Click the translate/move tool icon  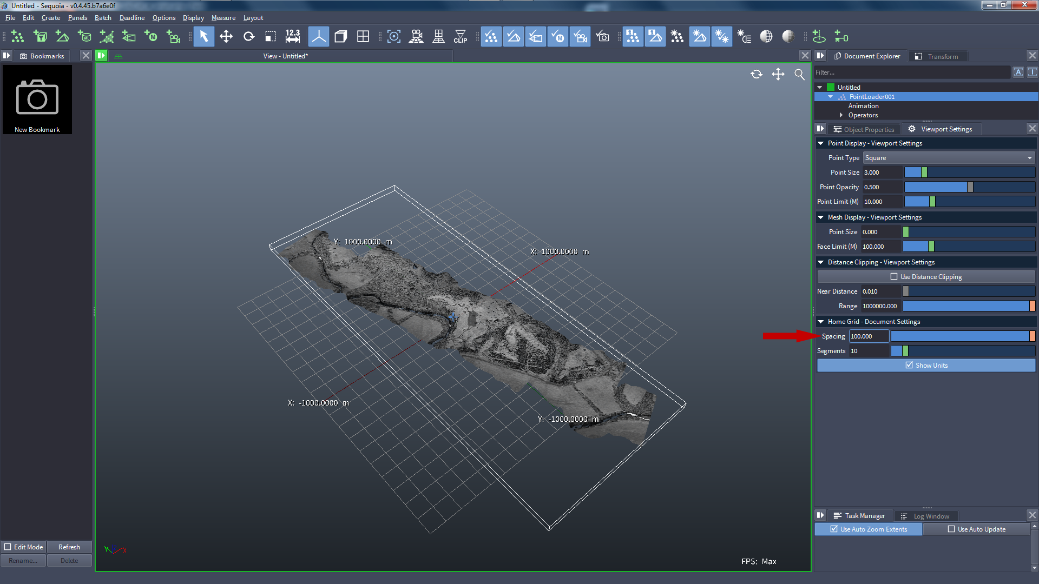point(226,37)
